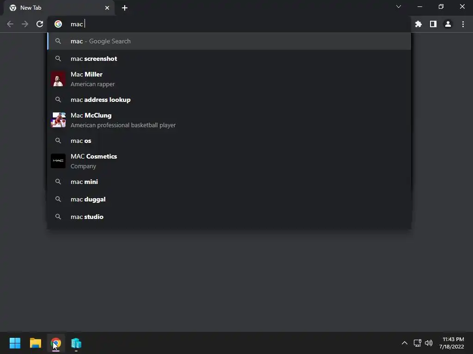Image resolution: width=473 pixels, height=354 pixels.
Task: Select 'mac address lookup' suggestion
Action: pos(229,100)
